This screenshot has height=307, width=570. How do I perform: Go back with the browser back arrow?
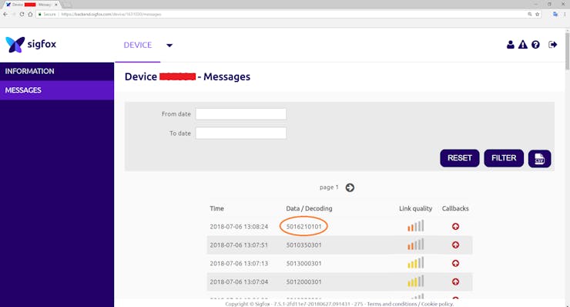[x=5, y=14]
